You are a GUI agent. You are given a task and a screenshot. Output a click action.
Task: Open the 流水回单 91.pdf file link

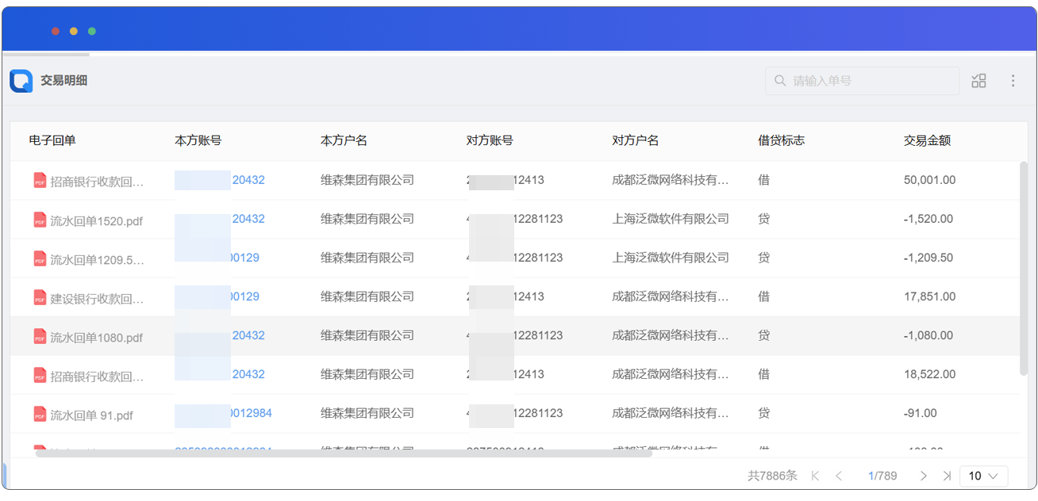coord(91,415)
